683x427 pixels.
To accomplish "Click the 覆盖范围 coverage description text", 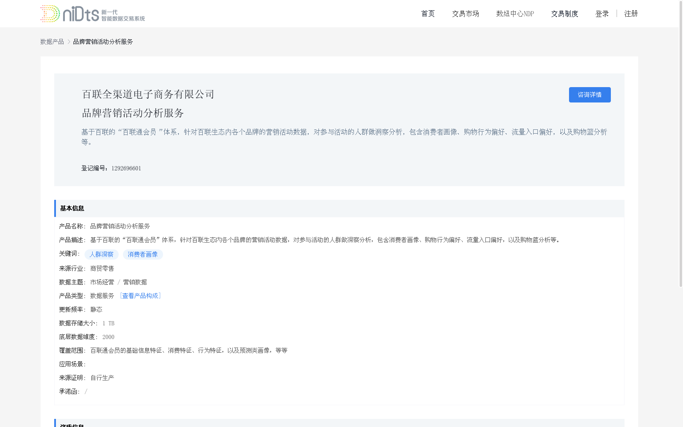I will 189,351.
